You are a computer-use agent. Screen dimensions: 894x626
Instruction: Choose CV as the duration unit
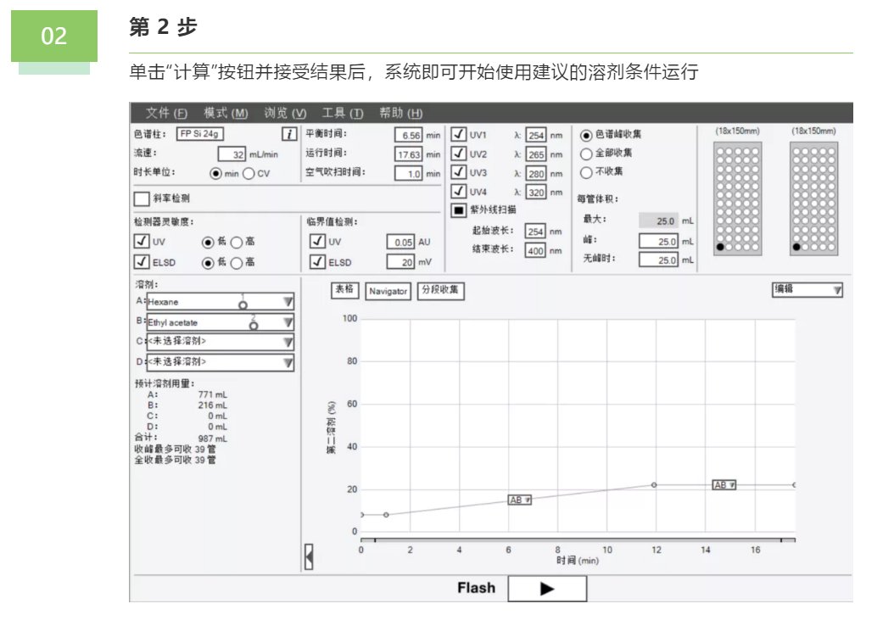pos(249,173)
